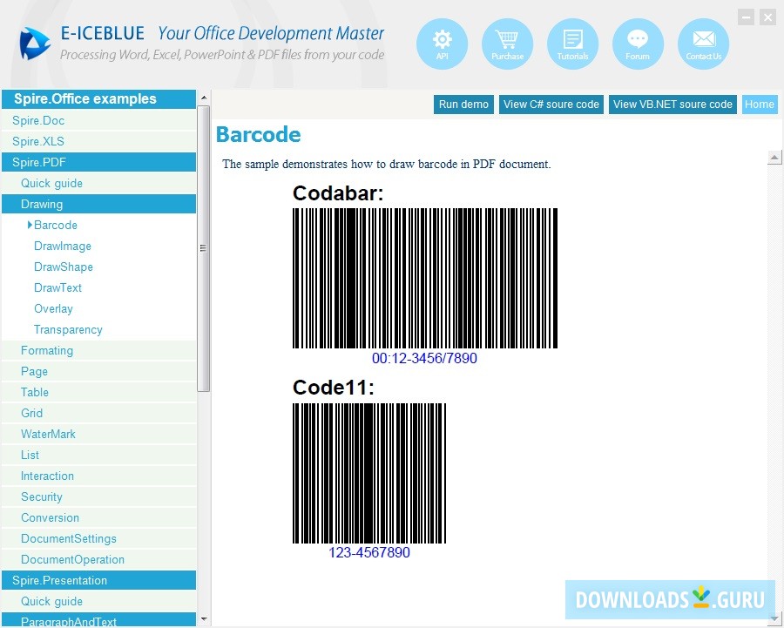Click the Contact Us envelope icon
784x628 pixels.
[x=703, y=44]
